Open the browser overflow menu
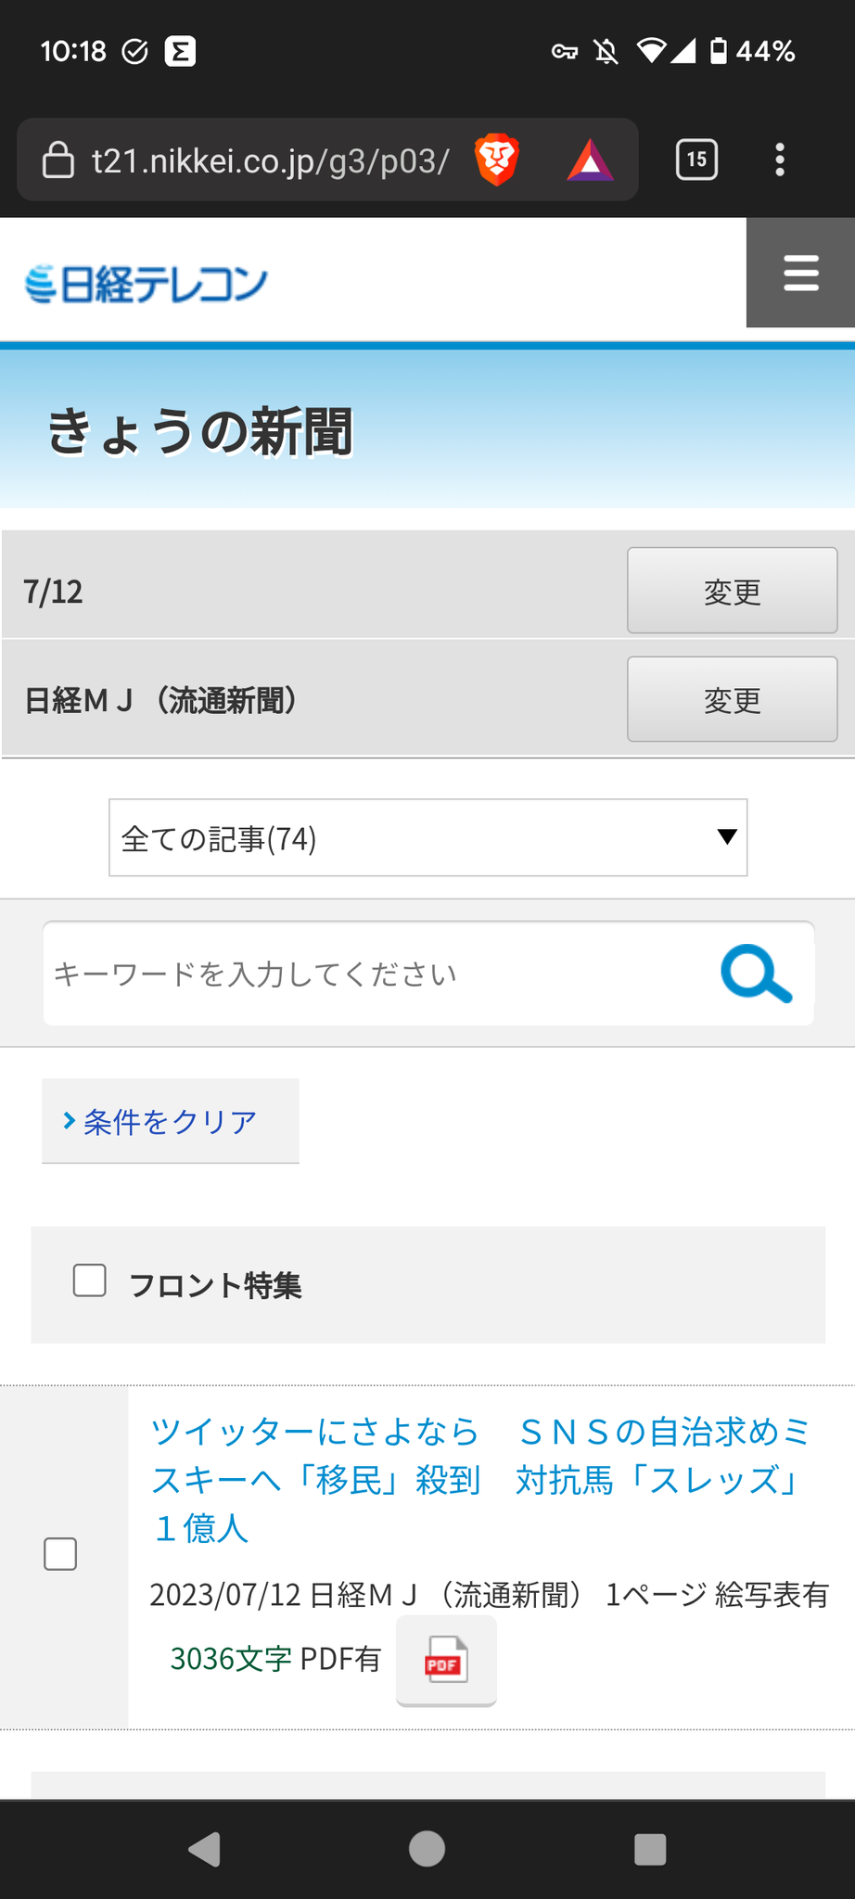The height and width of the screenshot is (1899, 855). click(x=780, y=159)
